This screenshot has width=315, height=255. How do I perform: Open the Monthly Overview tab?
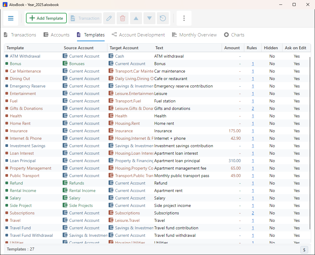tap(194, 35)
